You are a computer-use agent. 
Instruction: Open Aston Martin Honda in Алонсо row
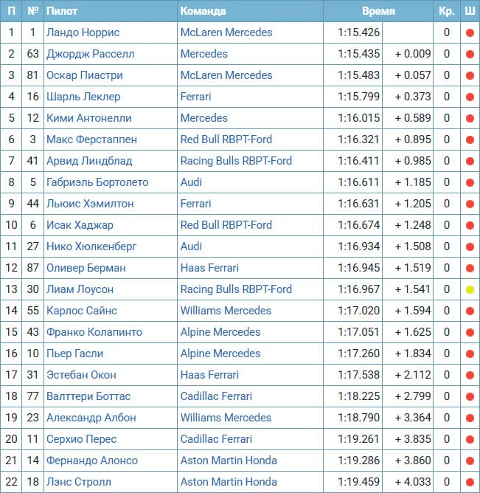point(229,460)
